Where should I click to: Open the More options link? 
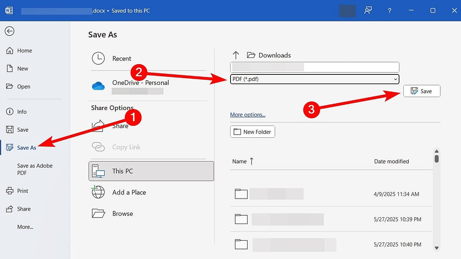click(x=248, y=115)
